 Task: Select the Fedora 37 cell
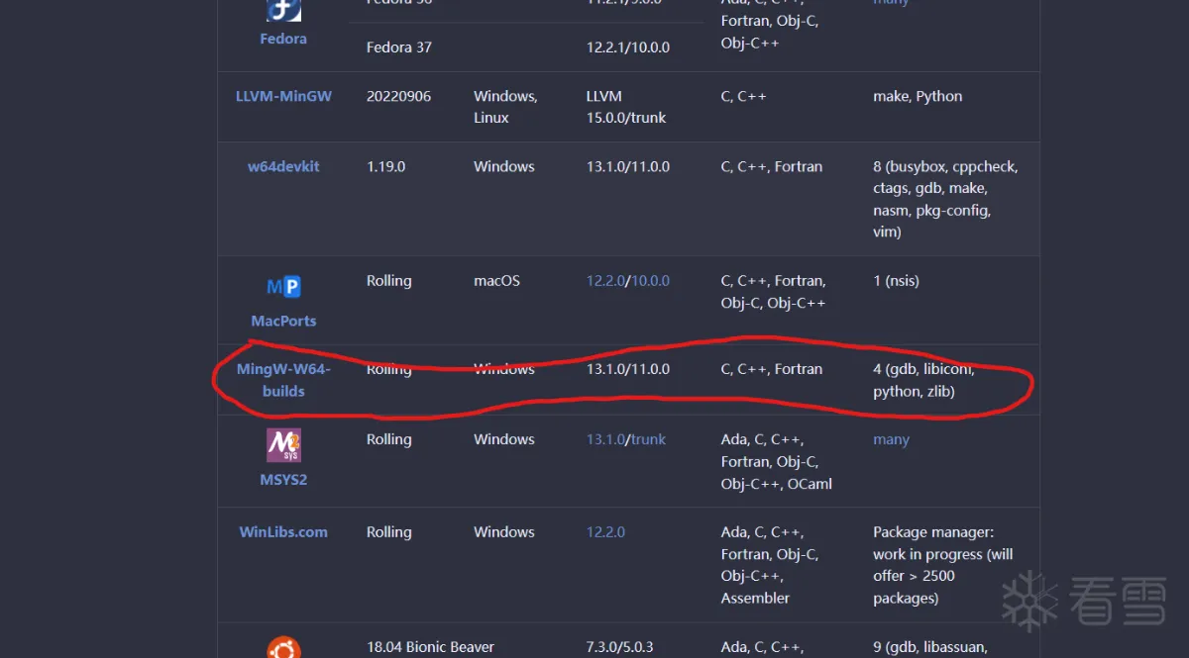pyautogui.click(x=399, y=47)
